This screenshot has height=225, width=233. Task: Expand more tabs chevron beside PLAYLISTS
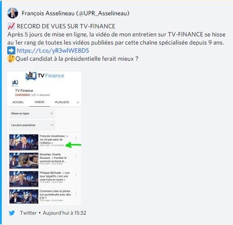78,102
